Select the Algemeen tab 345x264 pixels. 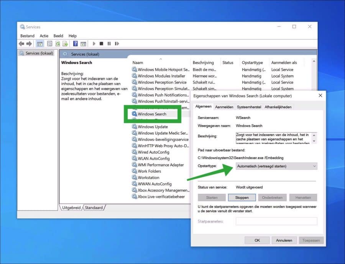click(x=203, y=107)
